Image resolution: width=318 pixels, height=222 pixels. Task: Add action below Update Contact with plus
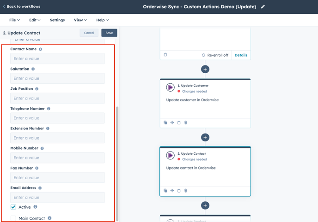[x=205, y=205]
